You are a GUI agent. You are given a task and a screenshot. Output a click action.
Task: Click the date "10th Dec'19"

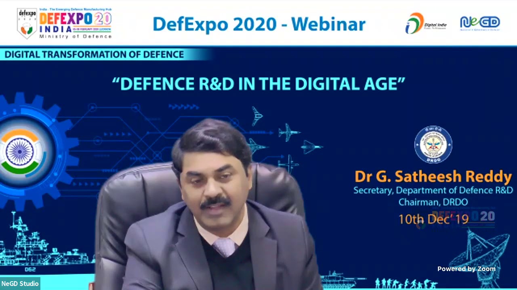coord(433,219)
